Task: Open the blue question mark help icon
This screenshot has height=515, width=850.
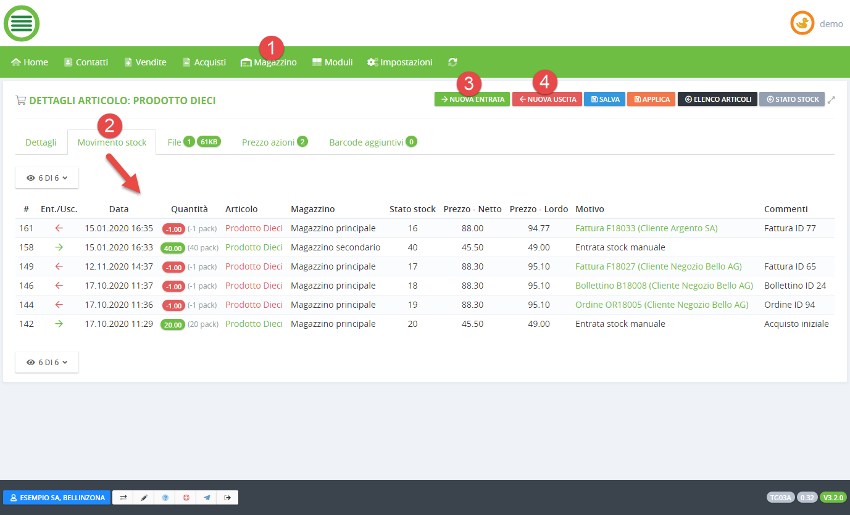Action: coord(165,498)
